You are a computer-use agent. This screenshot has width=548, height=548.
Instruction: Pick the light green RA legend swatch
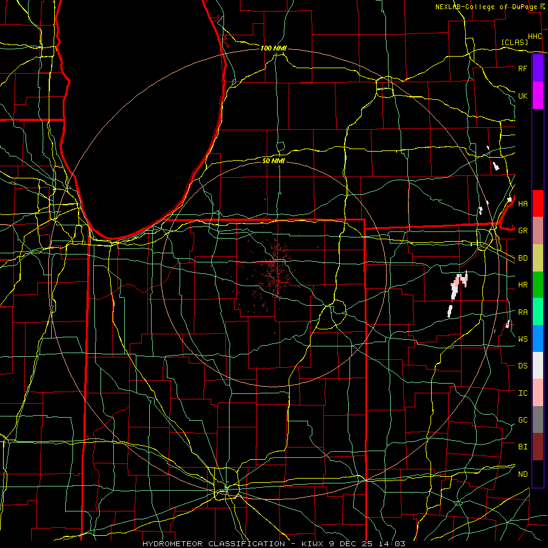(538, 312)
